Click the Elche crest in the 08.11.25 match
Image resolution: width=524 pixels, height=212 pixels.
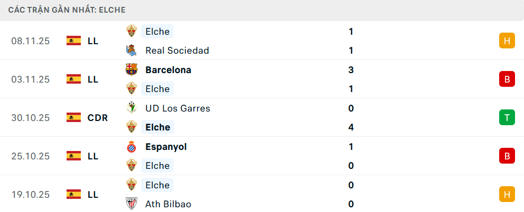point(132,31)
